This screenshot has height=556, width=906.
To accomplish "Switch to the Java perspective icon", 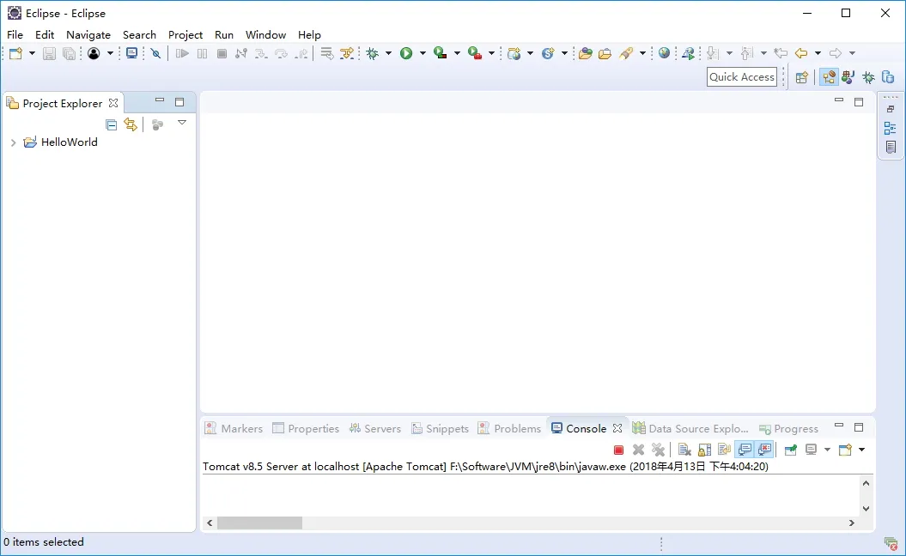I will (x=848, y=77).
